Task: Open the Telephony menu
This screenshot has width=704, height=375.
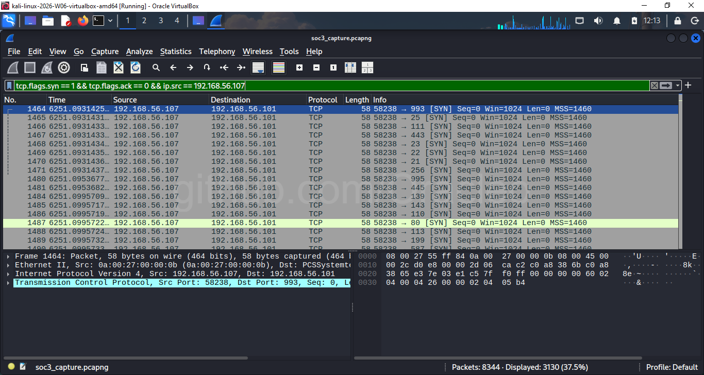Action: pos(217,52)
